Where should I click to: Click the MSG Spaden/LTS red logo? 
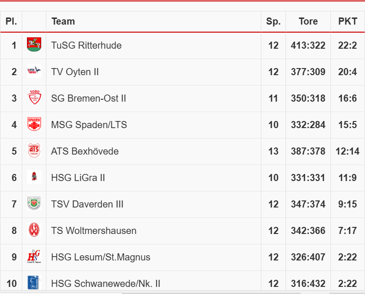tap(34, 125)
